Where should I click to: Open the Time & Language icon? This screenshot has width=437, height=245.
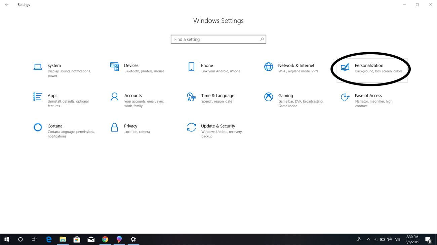click(191, 97)
